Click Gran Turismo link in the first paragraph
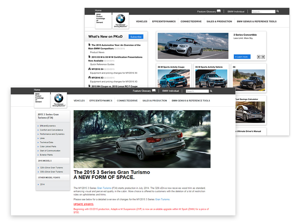 pos(104,188)
